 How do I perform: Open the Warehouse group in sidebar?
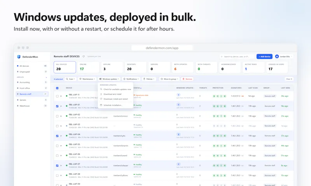(x=32, y=106)
